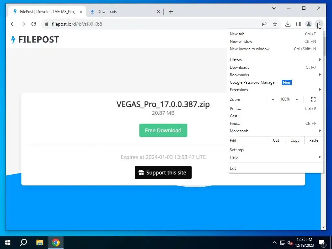Image resolution: width=332 pixels, height=249 pixels.
Task: Open New Incognito window
Action: click(275, 49)
